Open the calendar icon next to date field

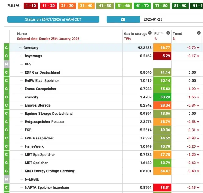coord(123,19)
